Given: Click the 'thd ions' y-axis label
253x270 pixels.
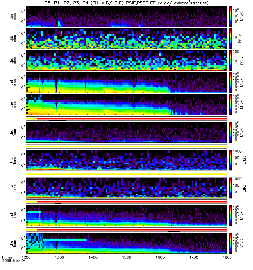Looking at the screenshot, I should pyautogui.click(x=13, y=216).
